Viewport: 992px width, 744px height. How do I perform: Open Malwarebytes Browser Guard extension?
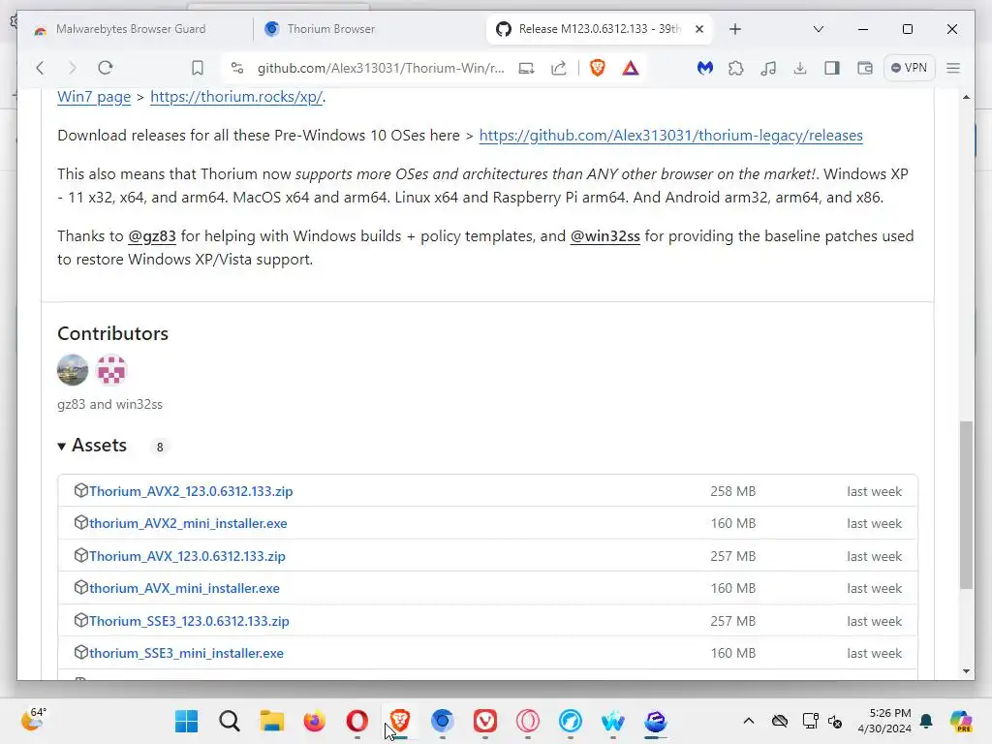pyautogui.click(x=705, y=68)
